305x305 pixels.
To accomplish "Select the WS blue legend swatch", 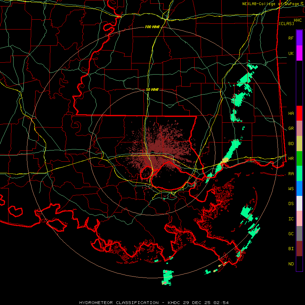I will [299, 188].
